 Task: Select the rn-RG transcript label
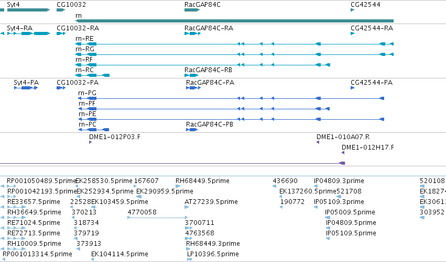point(85,49)
